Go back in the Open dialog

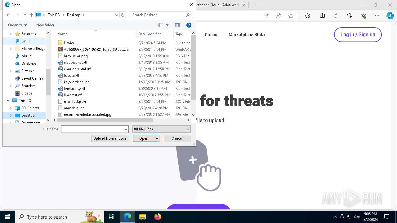click(x=8, y=15)
